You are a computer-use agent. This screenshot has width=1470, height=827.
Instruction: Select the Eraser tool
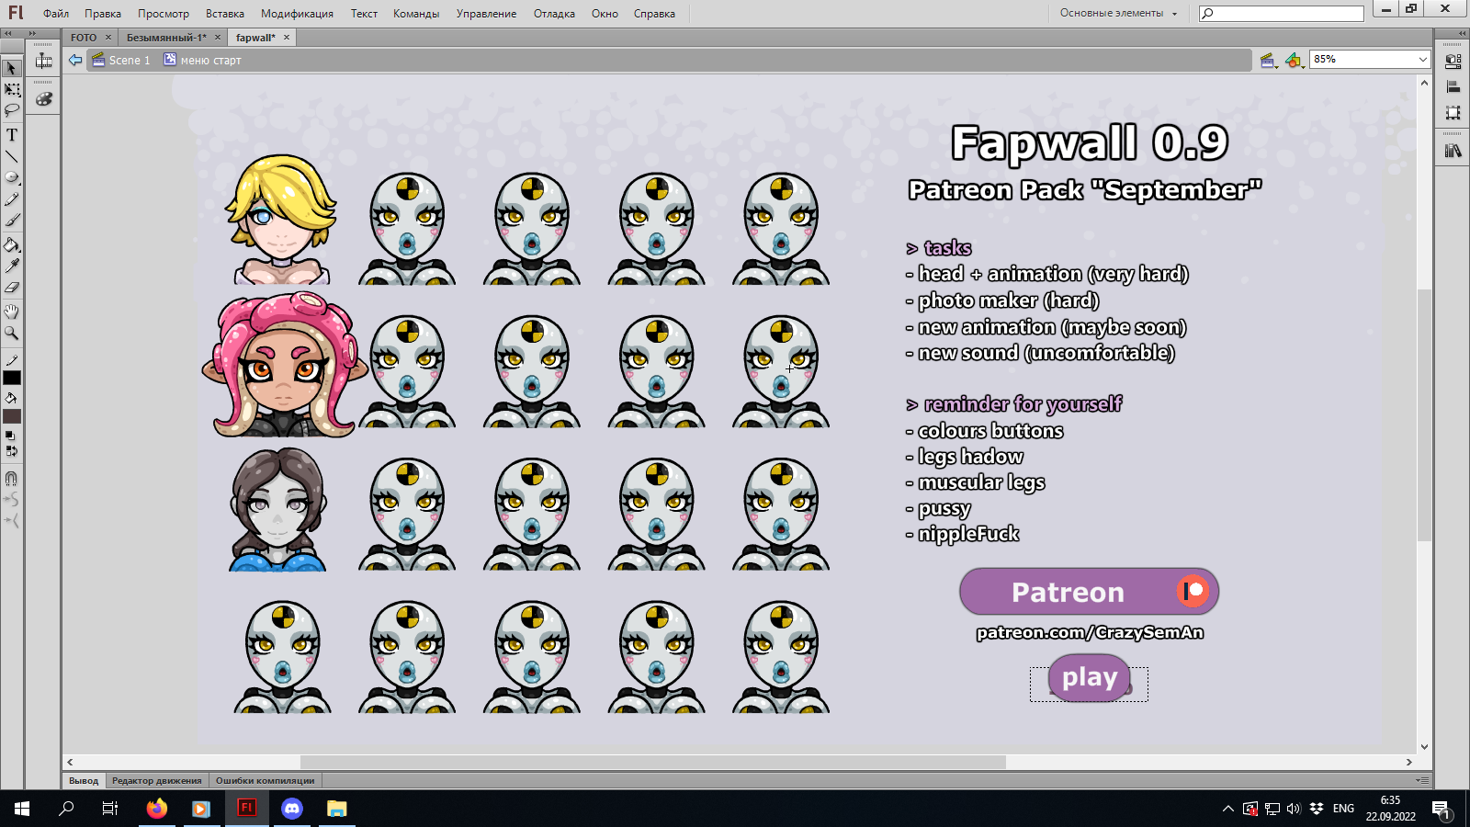pyautogui.click(x=12, y=288)
